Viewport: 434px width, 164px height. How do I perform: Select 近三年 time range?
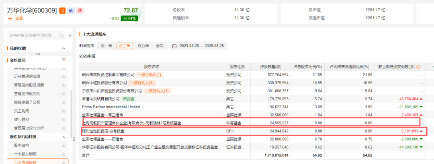(125, 46)
